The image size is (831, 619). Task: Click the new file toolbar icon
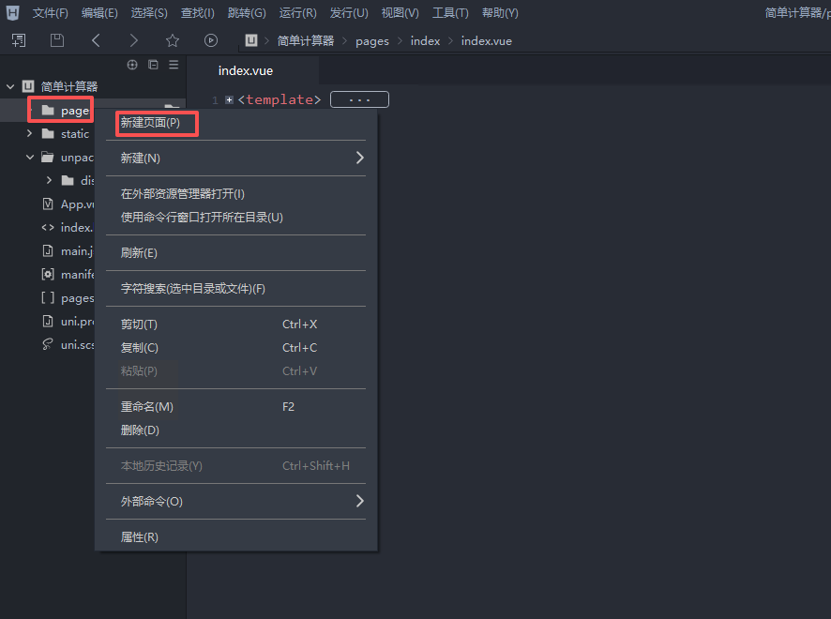point(19,40)
